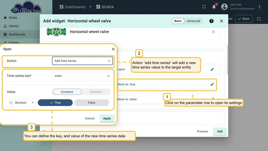Image resolution: width=268 pixels, height=151 pixels.
Task: Apply the Open settings
Action: [x=107, y=118]
